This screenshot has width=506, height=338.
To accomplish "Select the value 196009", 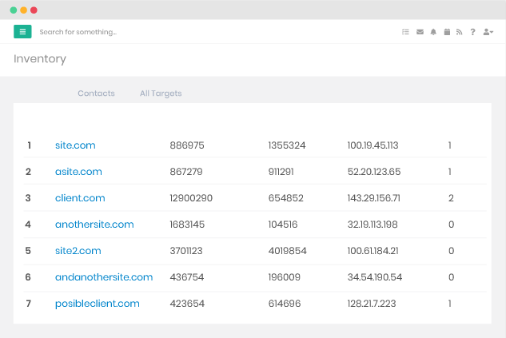I will (285, 278).
